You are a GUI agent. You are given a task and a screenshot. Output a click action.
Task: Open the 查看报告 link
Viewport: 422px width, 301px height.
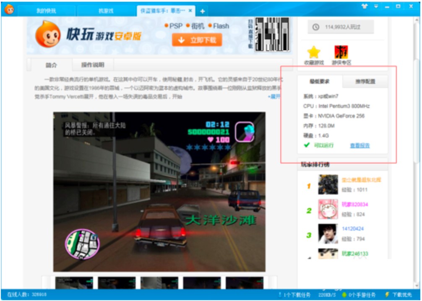(x=360, y=145)
